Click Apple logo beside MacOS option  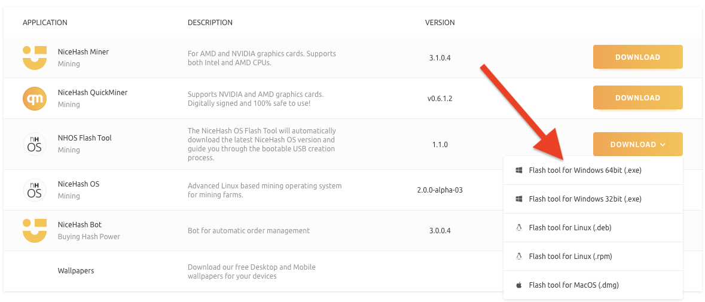(519, 285)
